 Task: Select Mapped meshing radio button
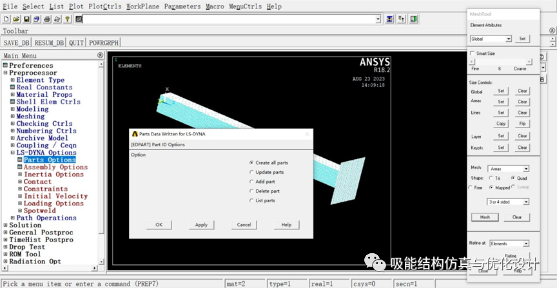click(x=491, y=187)
